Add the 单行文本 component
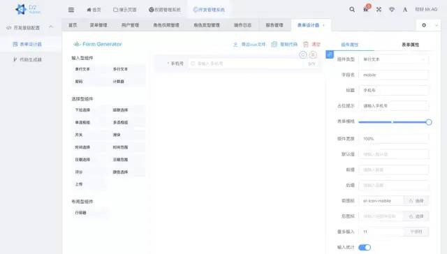The width and height of the screenshot is (447, 254). click(89, 69)
